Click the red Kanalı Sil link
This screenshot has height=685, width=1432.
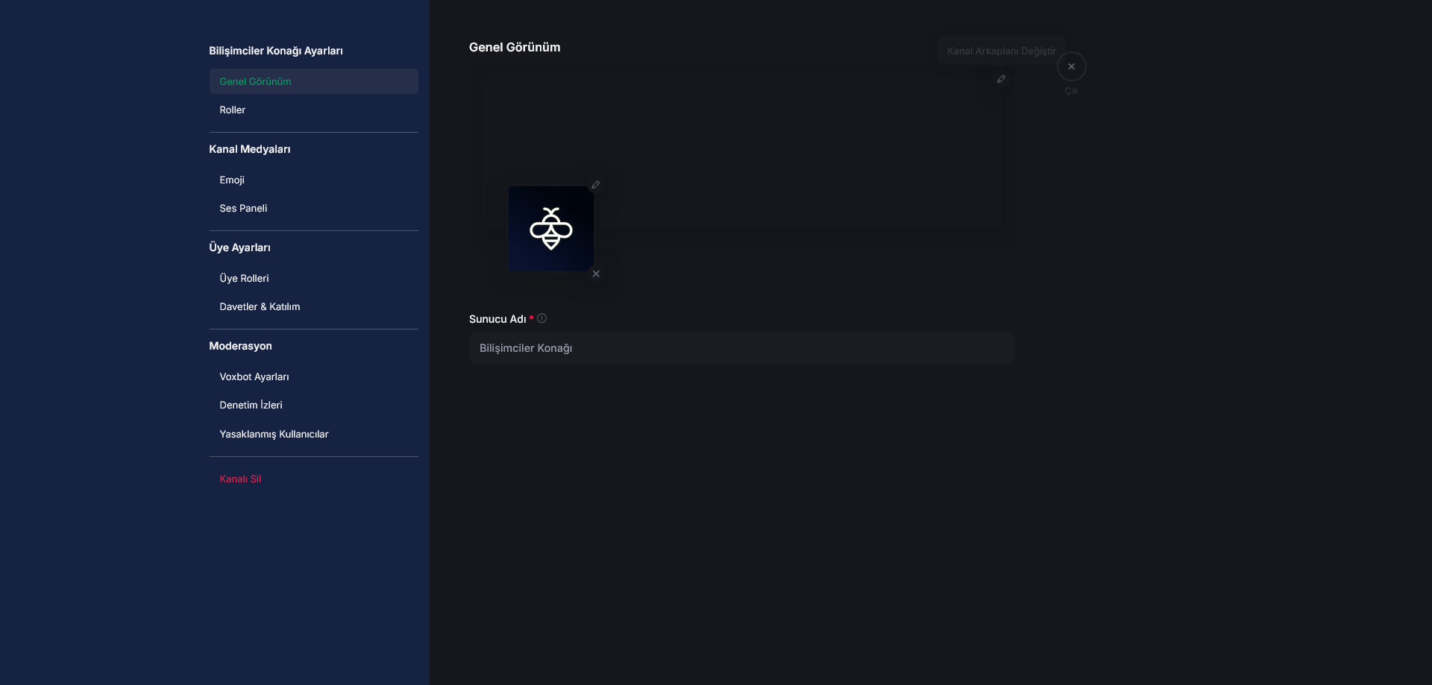pyautogui.click(x=240, y=479)
